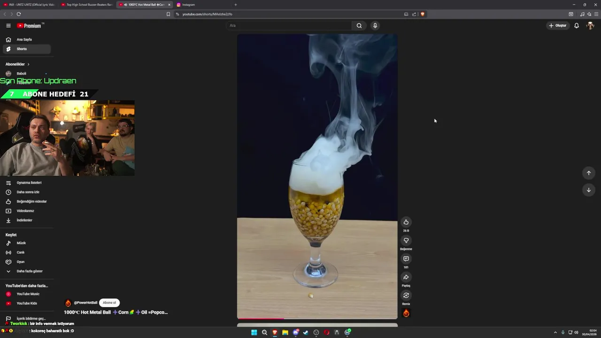Open the Müzik explore category
601x338 pixels.
pyautogui.click(x=26, y=243)
